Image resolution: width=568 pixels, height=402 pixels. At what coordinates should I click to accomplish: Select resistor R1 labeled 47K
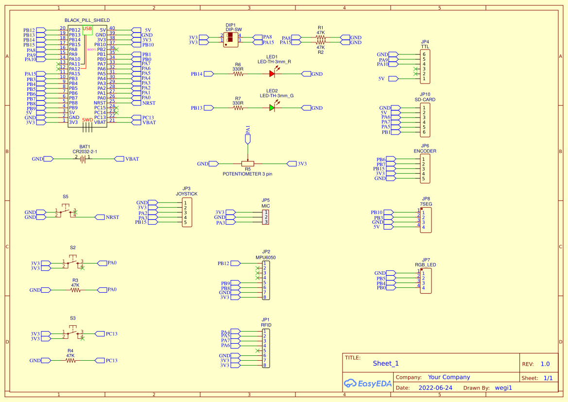click(321, 37)
